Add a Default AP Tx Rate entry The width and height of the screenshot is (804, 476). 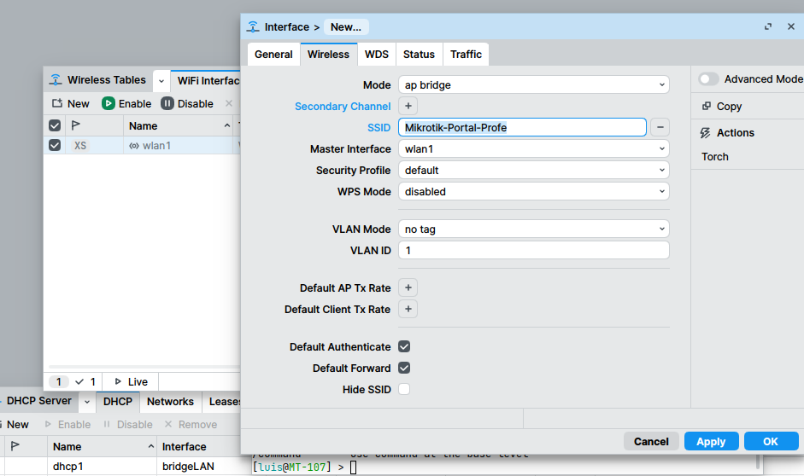[x=408, y=288]
